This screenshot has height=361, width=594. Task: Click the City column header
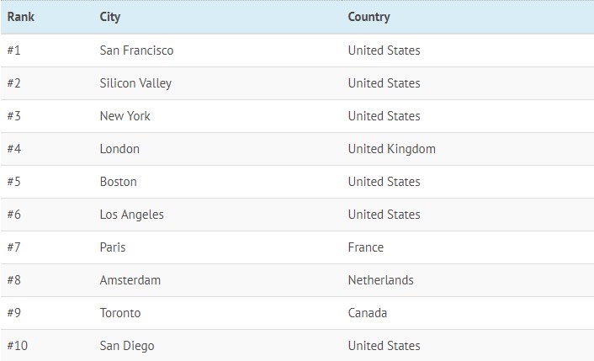pos(110,17)
